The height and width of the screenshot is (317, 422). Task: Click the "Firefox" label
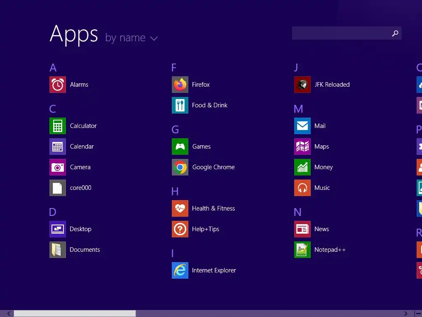201,85
